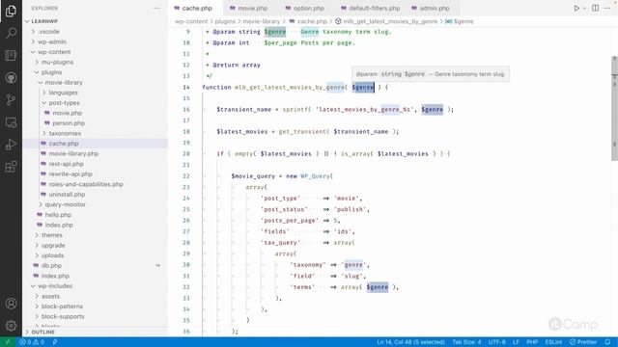Switch to the movie.php editor tab

pyautogui.click(x=252, y=8)
